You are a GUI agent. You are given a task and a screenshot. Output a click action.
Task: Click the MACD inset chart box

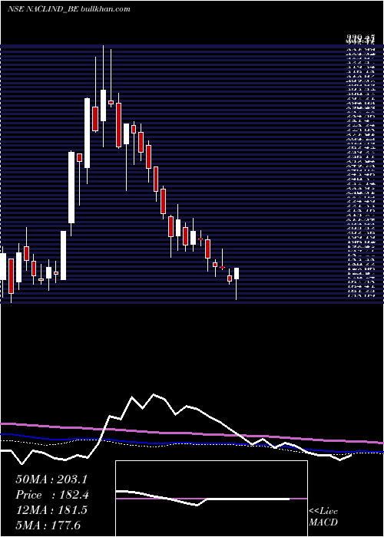pyautogui.click(x=211, y=499)
